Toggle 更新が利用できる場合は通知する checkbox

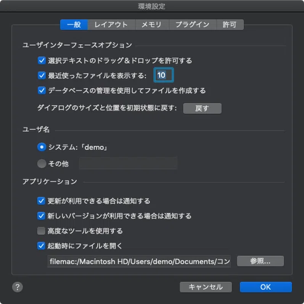tap(41, 201)
